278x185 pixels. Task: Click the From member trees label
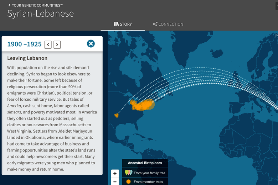coord(148,182)
